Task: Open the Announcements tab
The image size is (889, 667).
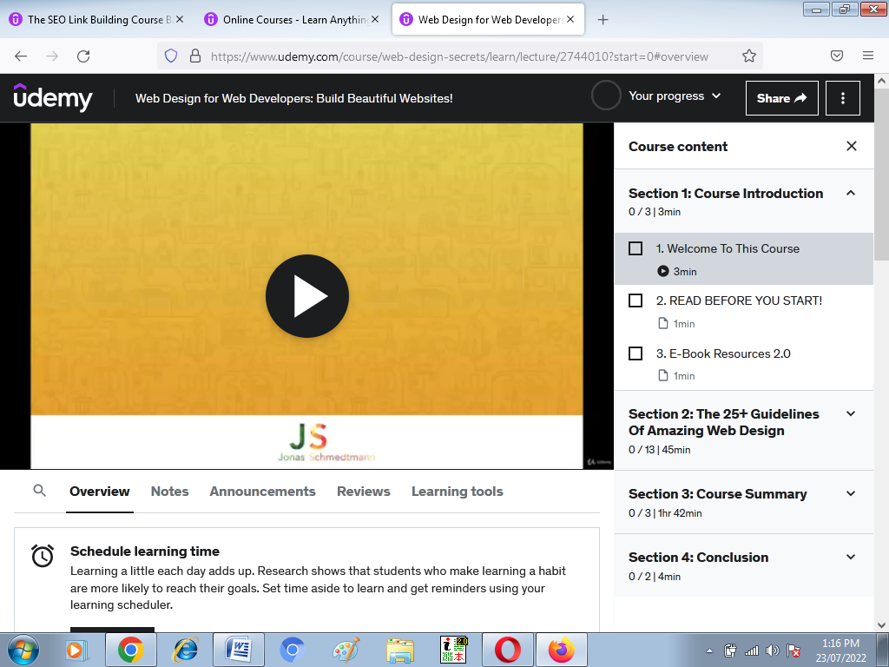Action: (262, 492)
